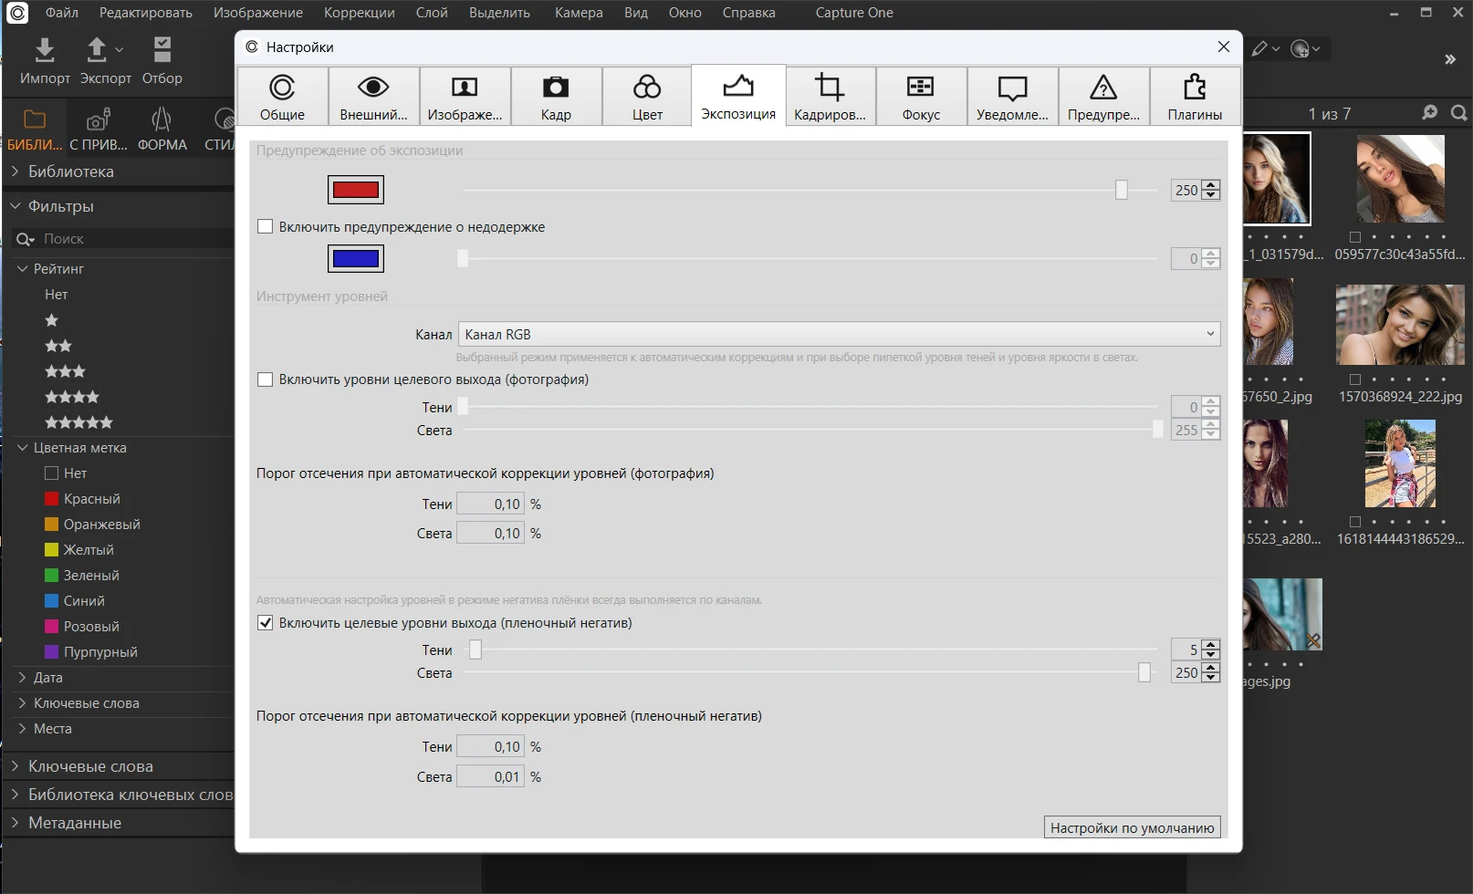The image size is (1473, 894).
Task: Enable target output levels for photo
Action: (x=266, y=379)
